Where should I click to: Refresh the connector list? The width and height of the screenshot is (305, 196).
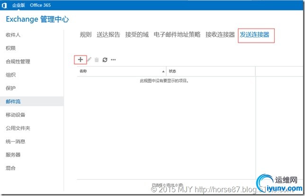pyautogui.click(x=105, y=60)
